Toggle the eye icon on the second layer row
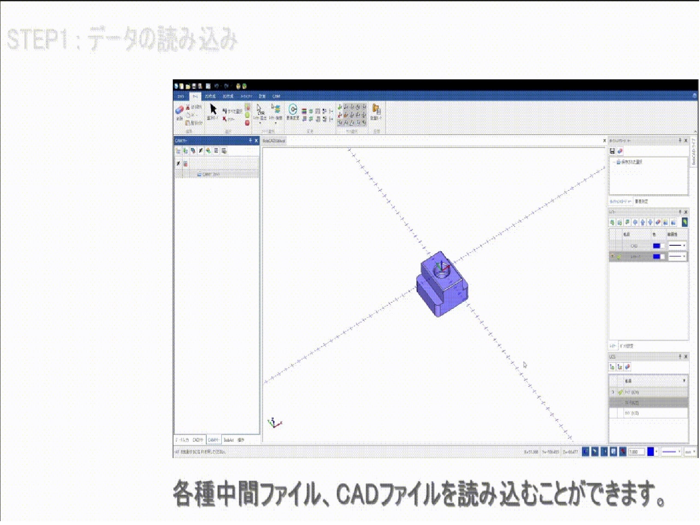700x525 pixels. [x=612, y=256]
